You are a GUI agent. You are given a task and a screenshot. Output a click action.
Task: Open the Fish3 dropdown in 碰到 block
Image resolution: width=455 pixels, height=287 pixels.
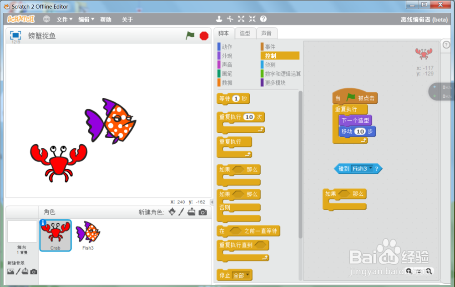[x=362, y=169]
